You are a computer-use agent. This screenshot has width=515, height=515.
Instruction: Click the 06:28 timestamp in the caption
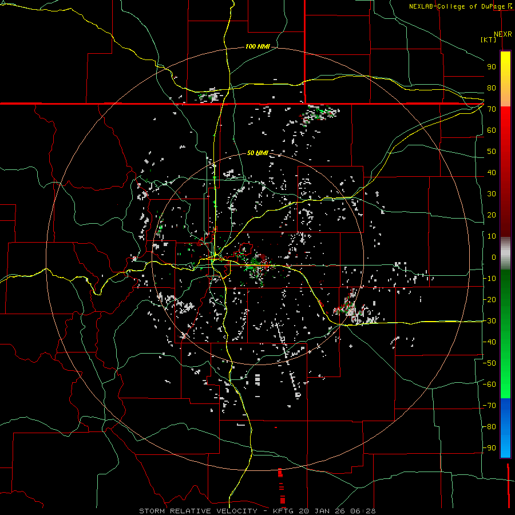[x=363, y=511]
